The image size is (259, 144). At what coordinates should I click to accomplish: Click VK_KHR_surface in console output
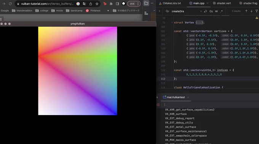(x=176, y=114)
